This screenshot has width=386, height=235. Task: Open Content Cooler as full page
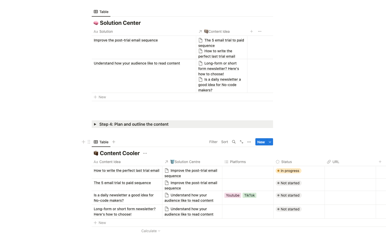(241, 142)
